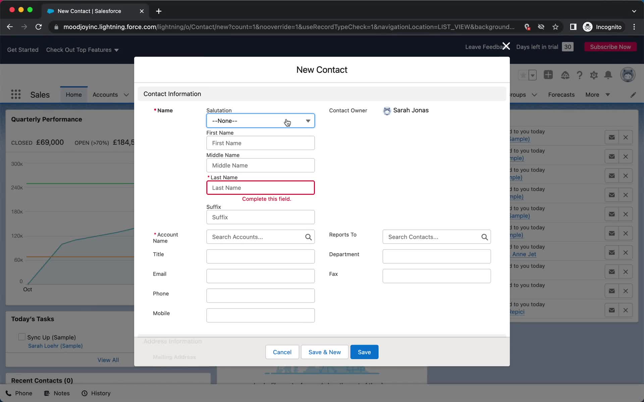Screen dimensions: 644x402
Task: Expand the Groups tab chevron
Action: [x=534, y=95]
